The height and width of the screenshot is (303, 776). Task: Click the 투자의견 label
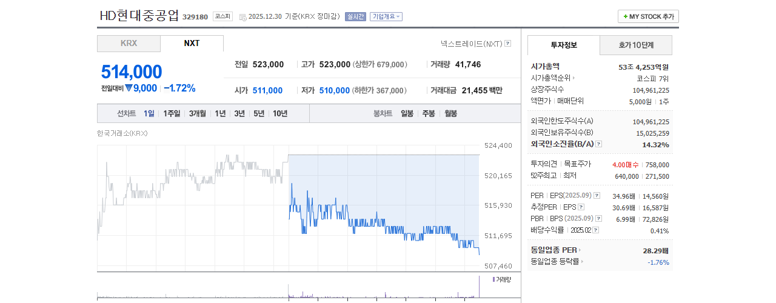pyautogui.click(x=544, y=164)
